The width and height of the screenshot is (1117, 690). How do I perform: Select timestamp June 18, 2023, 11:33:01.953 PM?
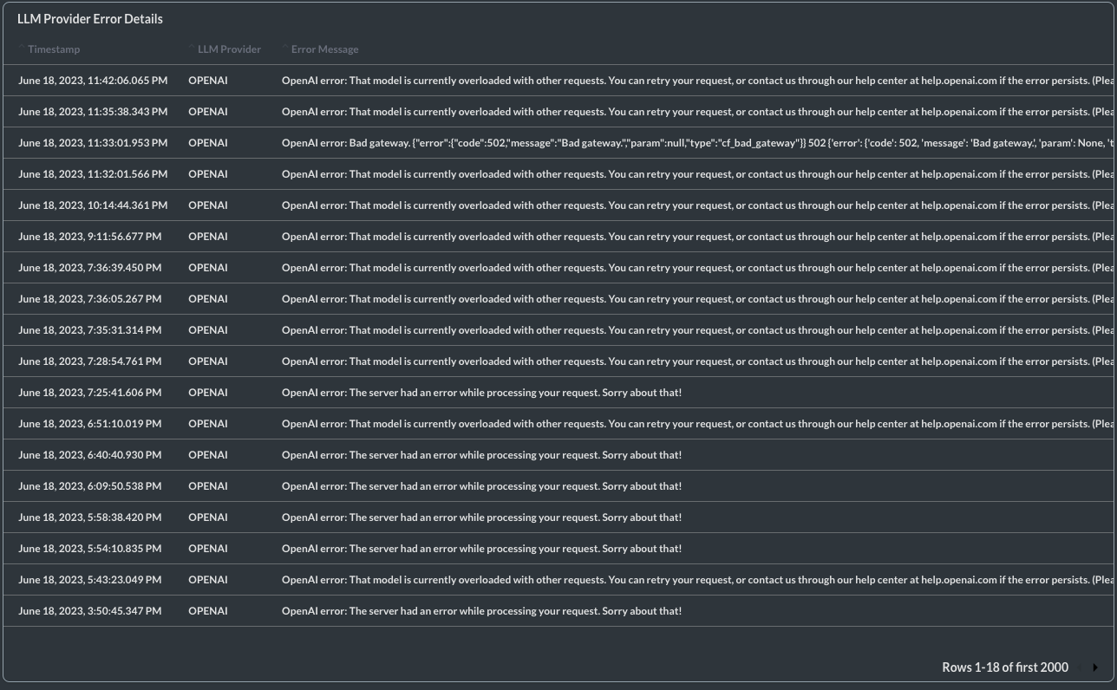pyautogui.click(x=93, y=143)
